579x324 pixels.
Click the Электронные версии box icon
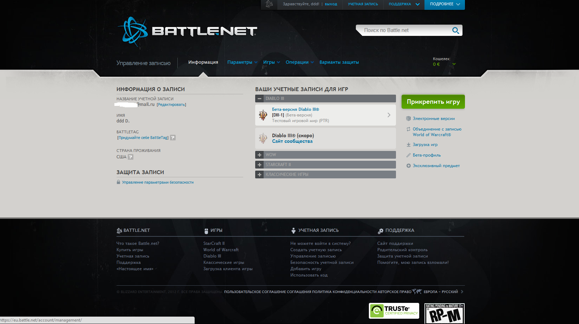click(408, 119)
